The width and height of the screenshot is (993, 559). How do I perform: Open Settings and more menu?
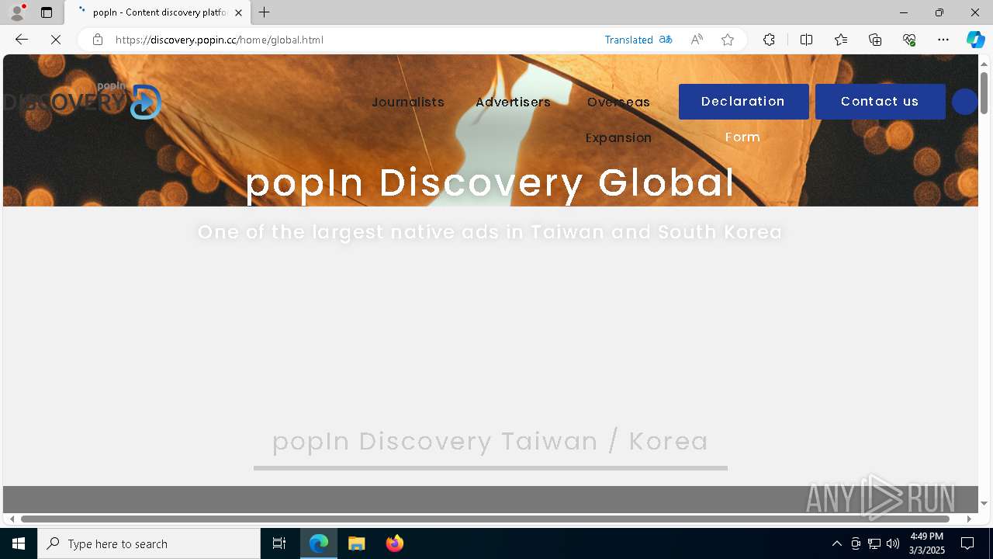coord(943,40)
